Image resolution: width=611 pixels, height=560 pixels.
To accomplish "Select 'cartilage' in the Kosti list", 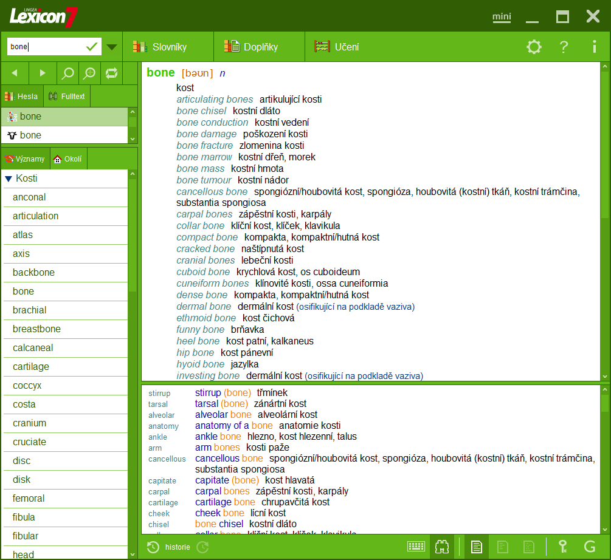I will tap(31, 366).
